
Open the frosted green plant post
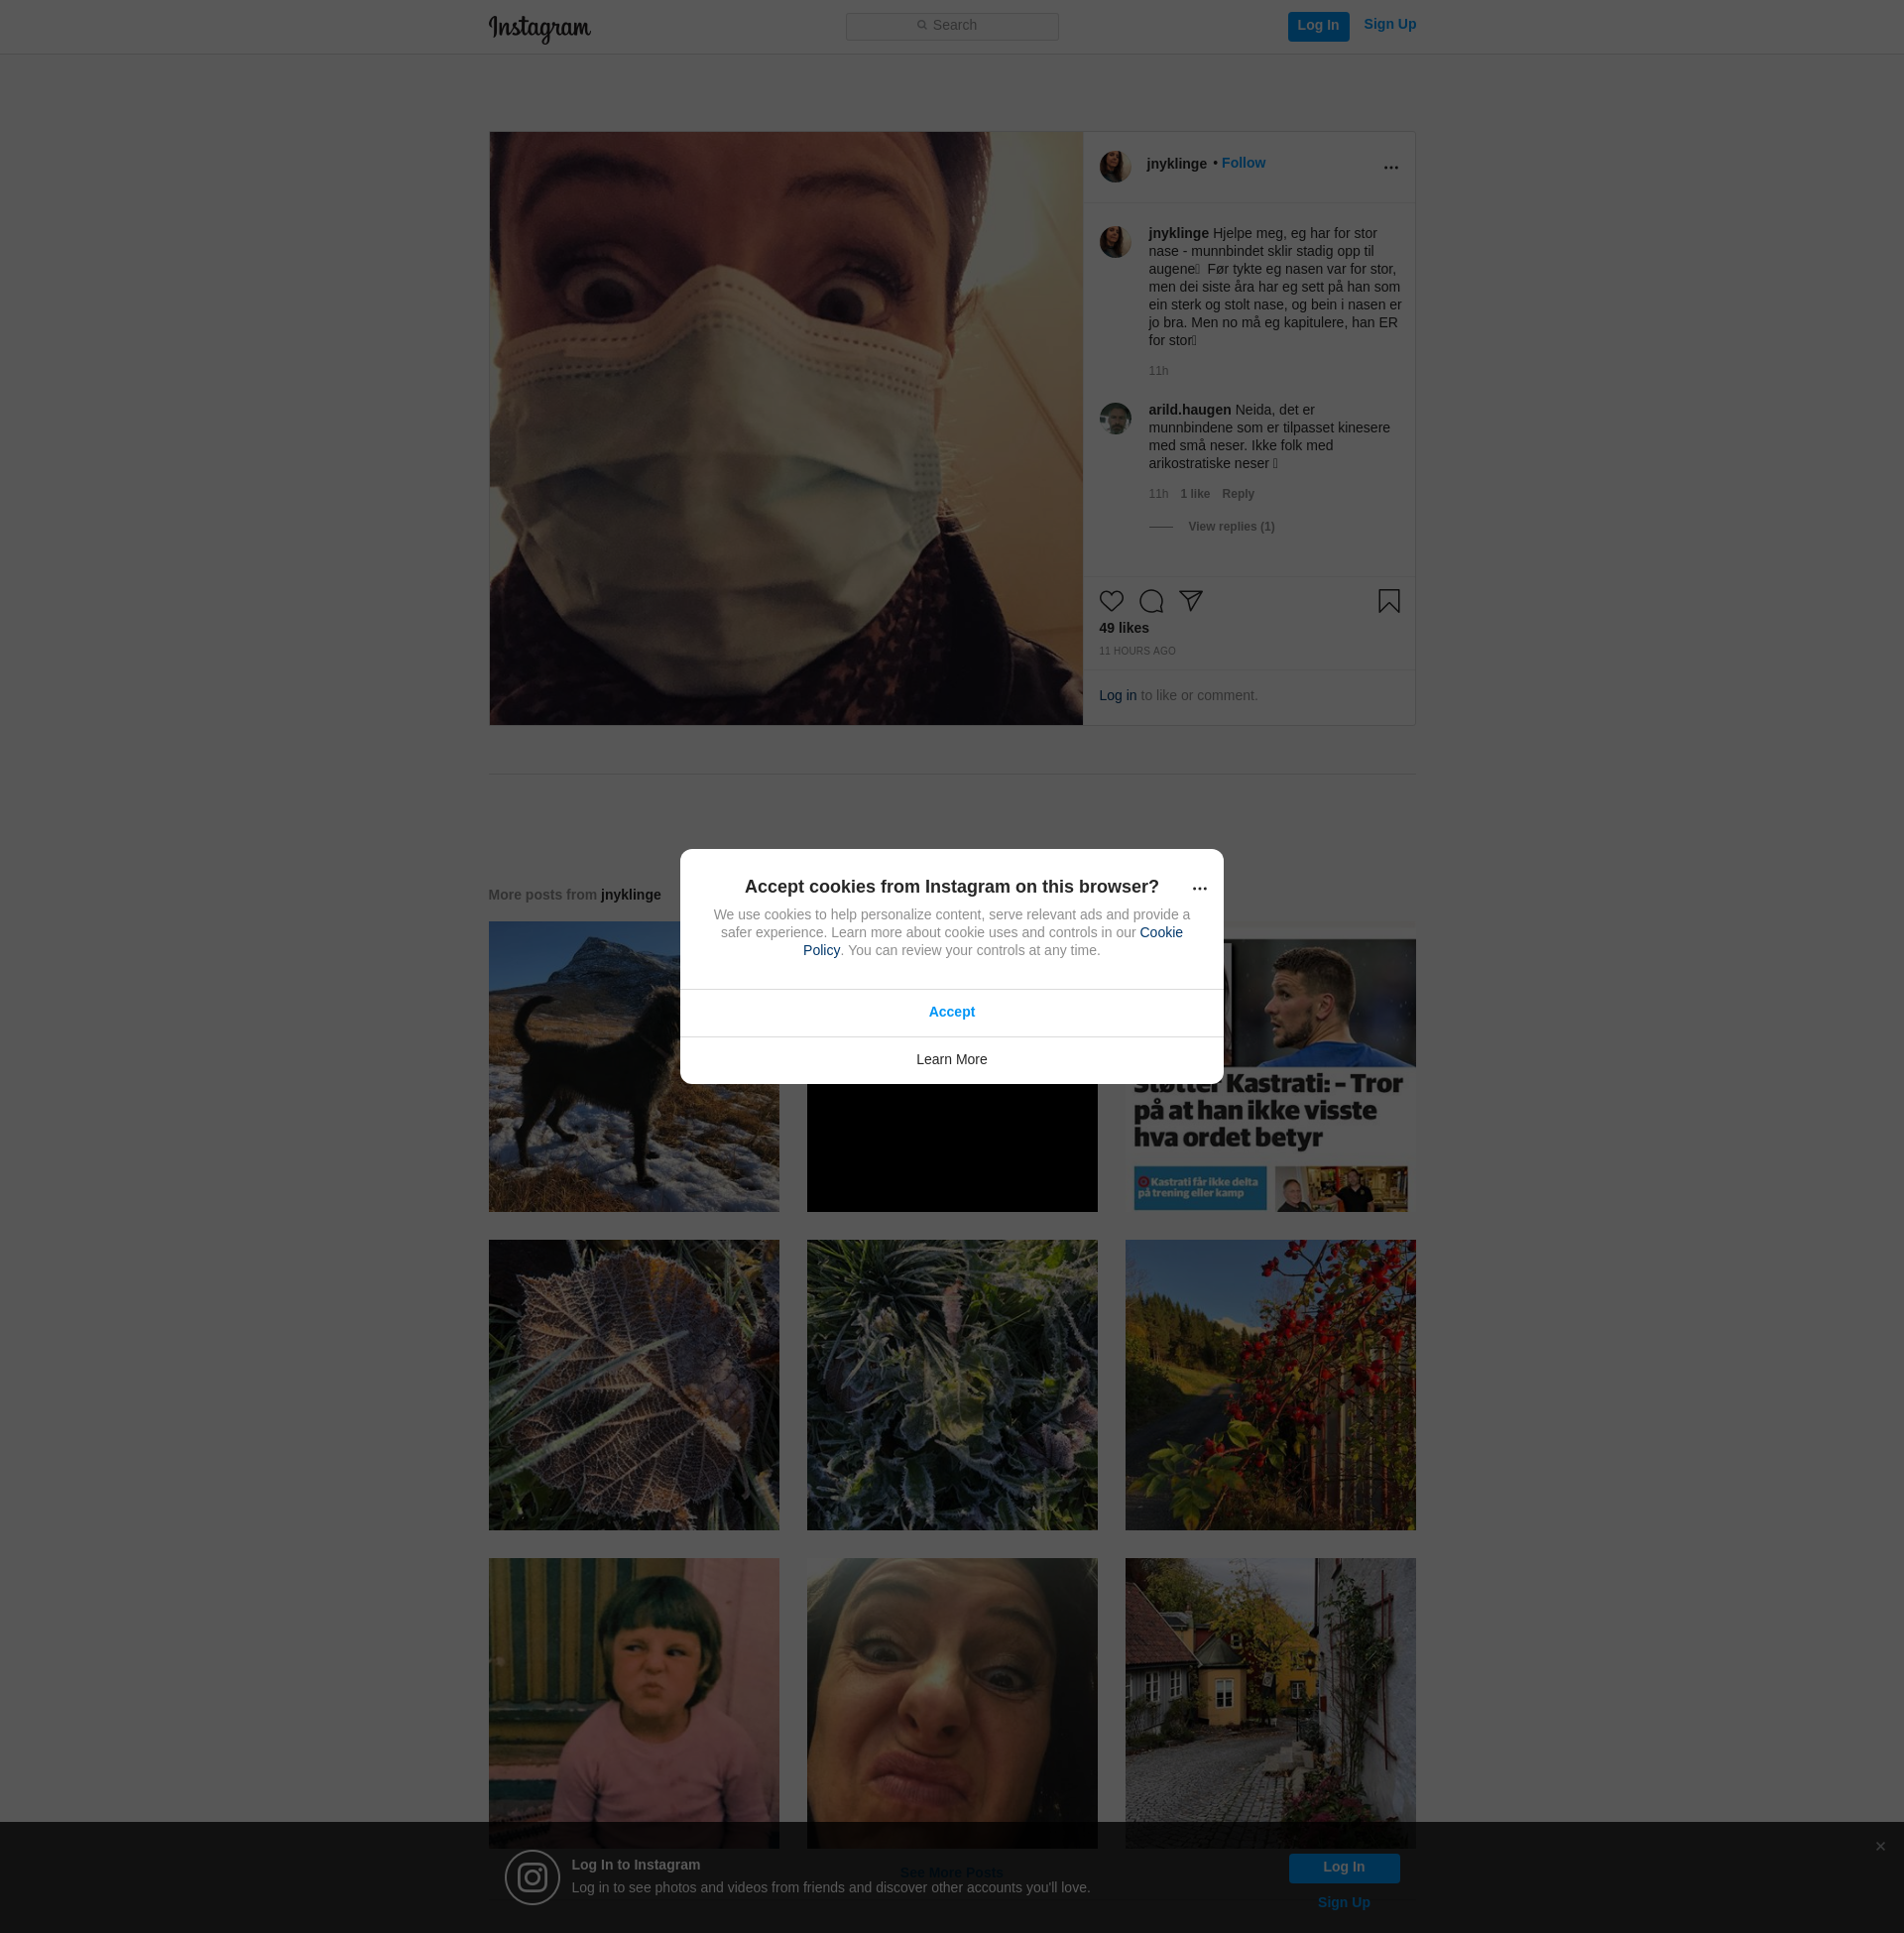[951, 1385]
